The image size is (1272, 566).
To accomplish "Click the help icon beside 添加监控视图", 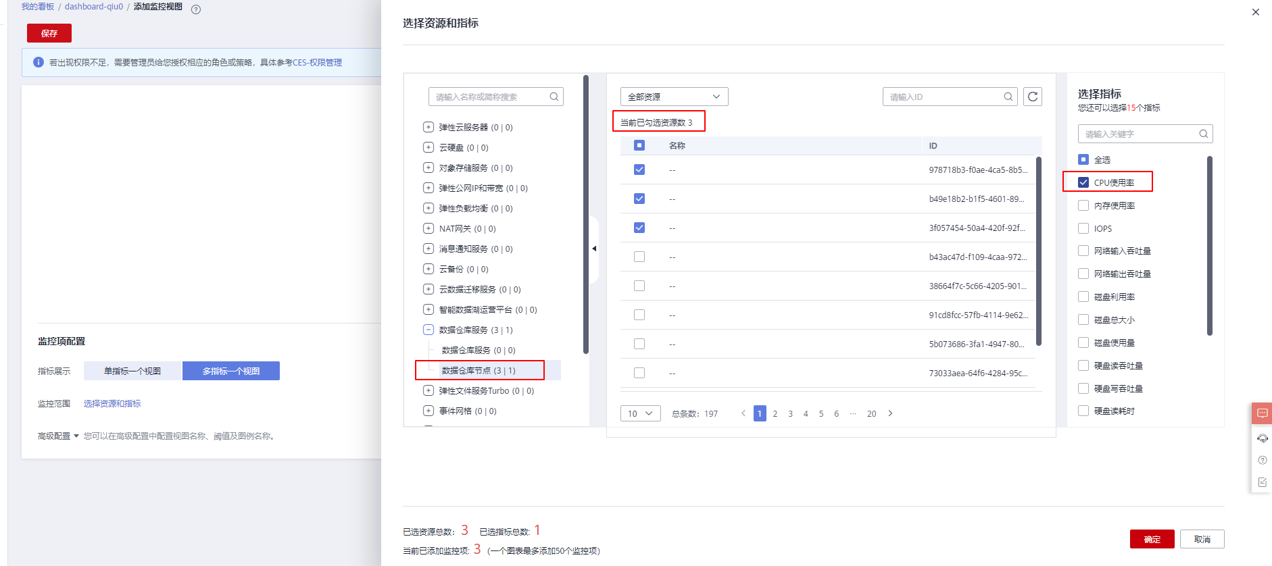I will point(196,9).
